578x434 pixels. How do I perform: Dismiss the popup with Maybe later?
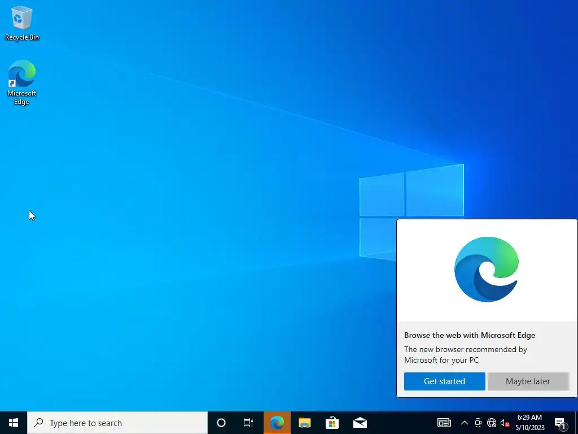click(x=528, y=381)
